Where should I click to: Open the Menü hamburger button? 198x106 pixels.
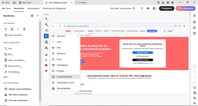tap(6, 3)
